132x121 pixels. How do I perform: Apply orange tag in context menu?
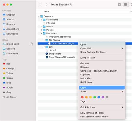click(86, 97)
